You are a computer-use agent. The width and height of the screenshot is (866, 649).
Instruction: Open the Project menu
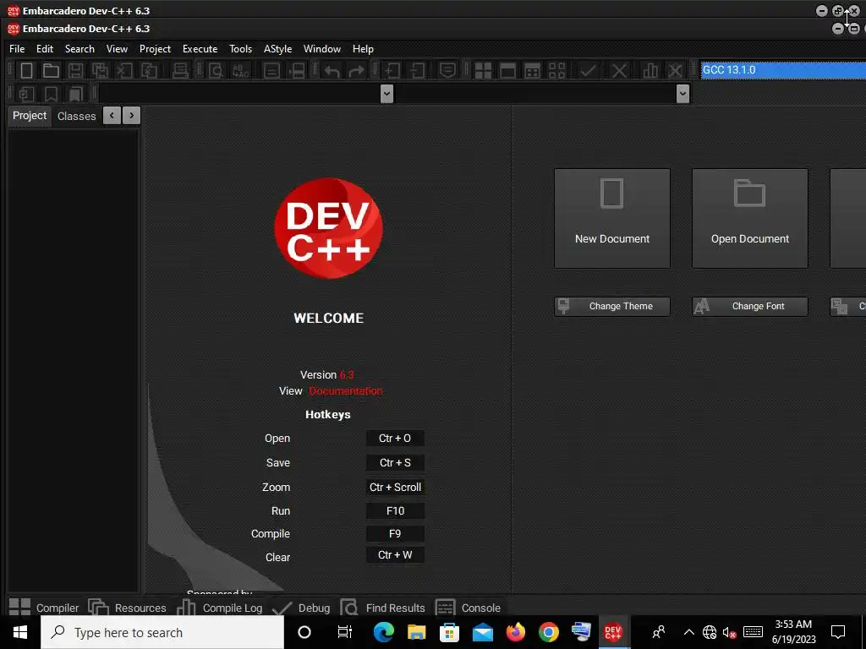(x=156, y=48)
